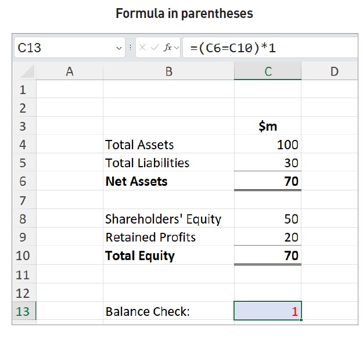
Task: Select row 11 header
Action: point(24,274)
